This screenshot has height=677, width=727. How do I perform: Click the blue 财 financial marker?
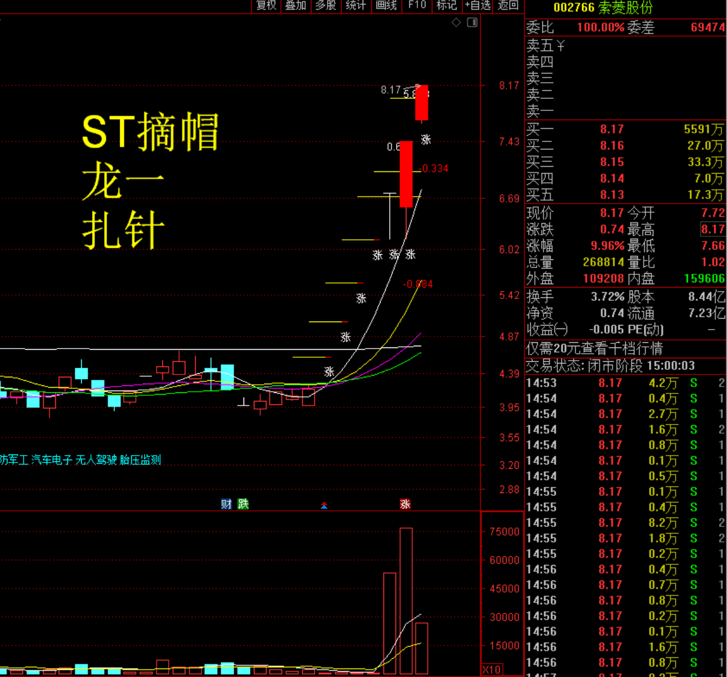pyautogui.click(x=226, y=504)
